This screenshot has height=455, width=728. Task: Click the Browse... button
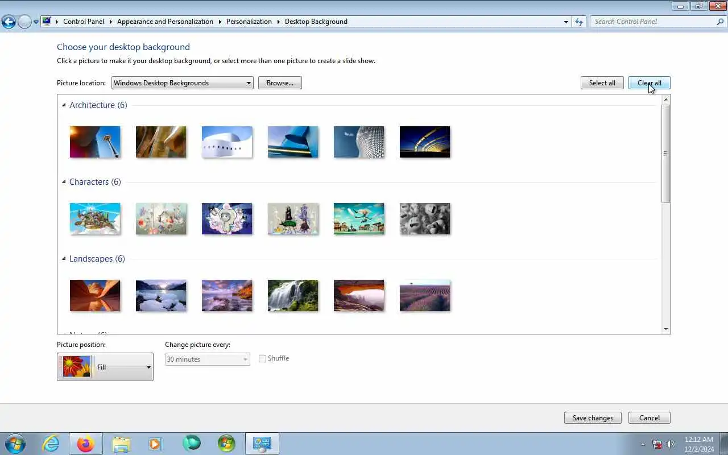click(x=280, y=83)
